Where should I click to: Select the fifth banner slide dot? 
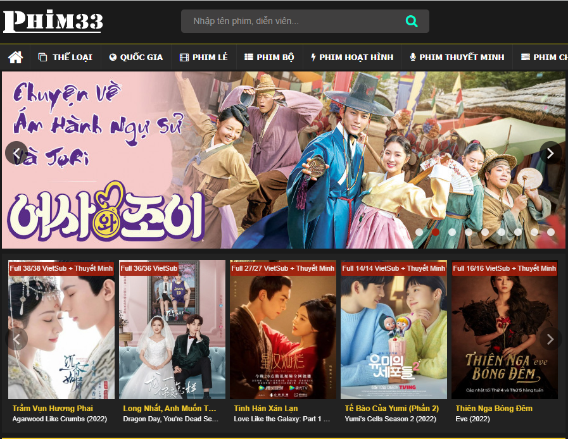coord(485,232)
